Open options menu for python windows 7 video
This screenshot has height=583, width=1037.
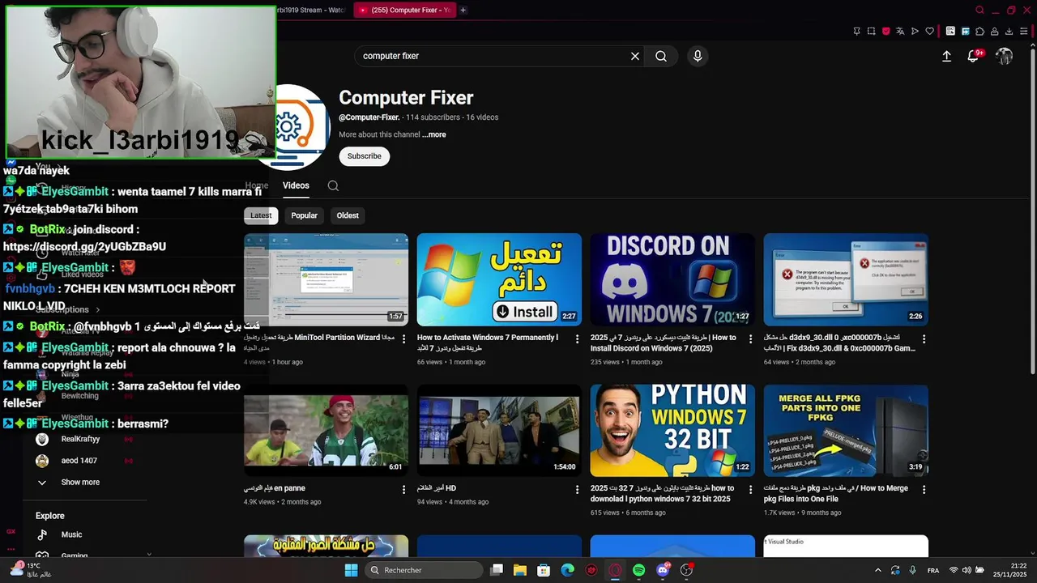point(750,489)
